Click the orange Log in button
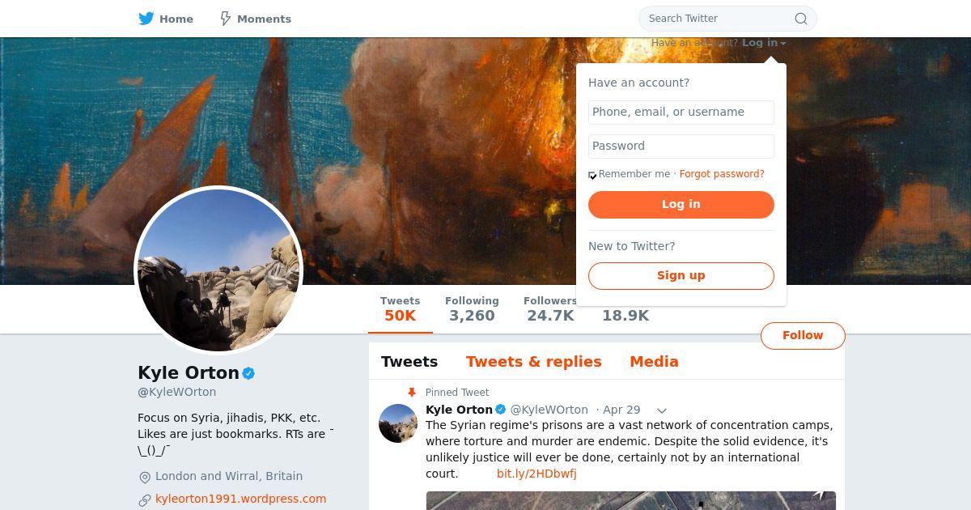971x510 pixels. (x=681, y=205)
